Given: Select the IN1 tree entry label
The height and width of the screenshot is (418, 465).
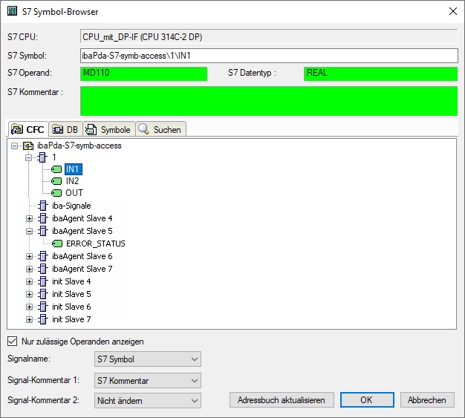Looking at the screenshot, I should click(74, 169).
